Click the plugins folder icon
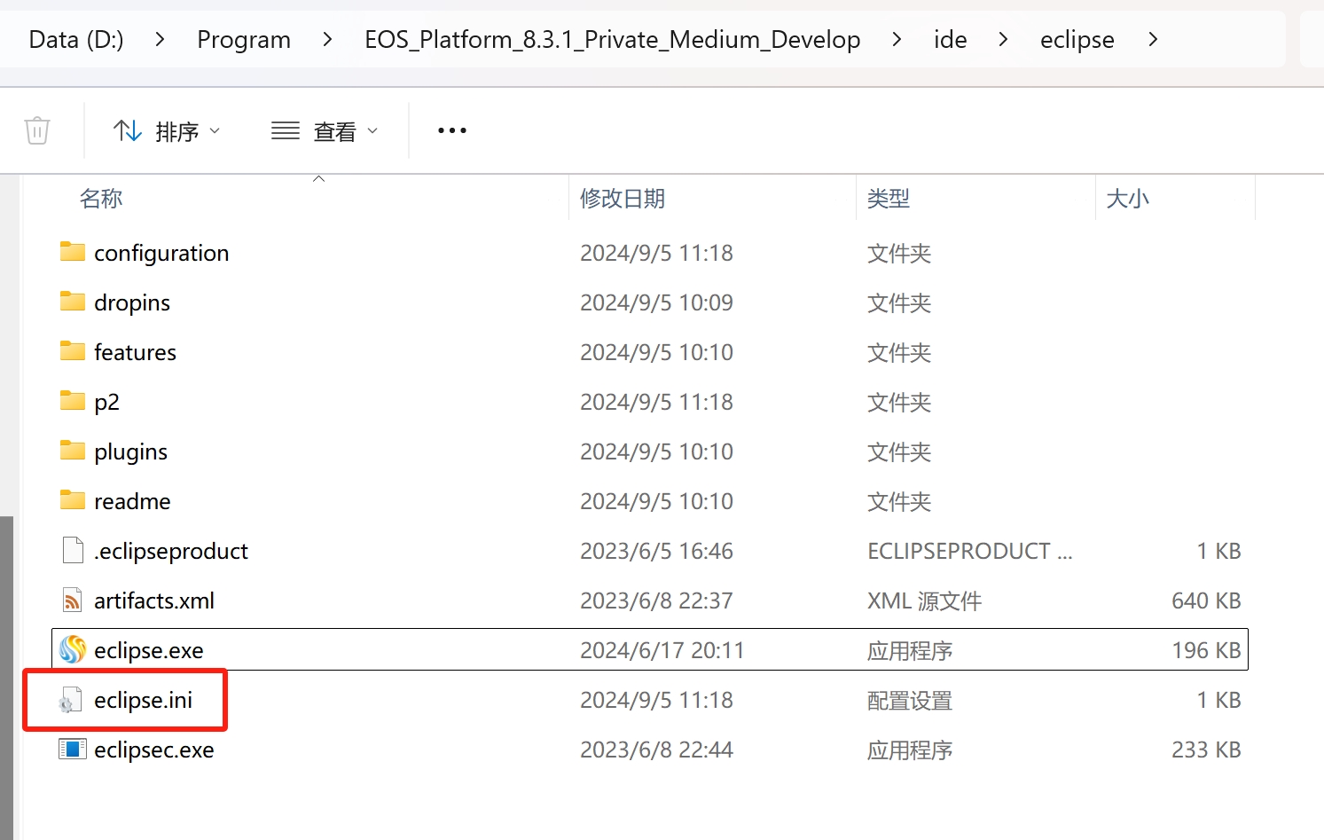 point(73,451)
